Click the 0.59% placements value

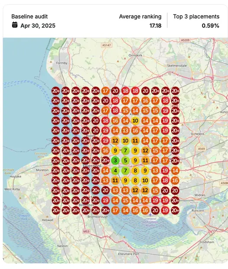pyautogui.click(x=210, y=26)
